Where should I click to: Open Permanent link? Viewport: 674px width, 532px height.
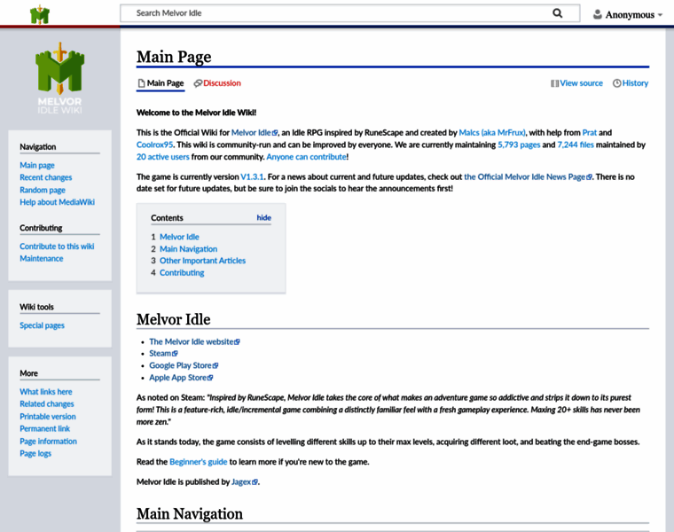pyautogui.click(x=44, y=428)
